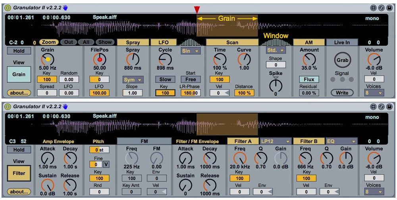Open the Sym spray mode dropdown
Screen dimensions: 397x200
point(133,80)
